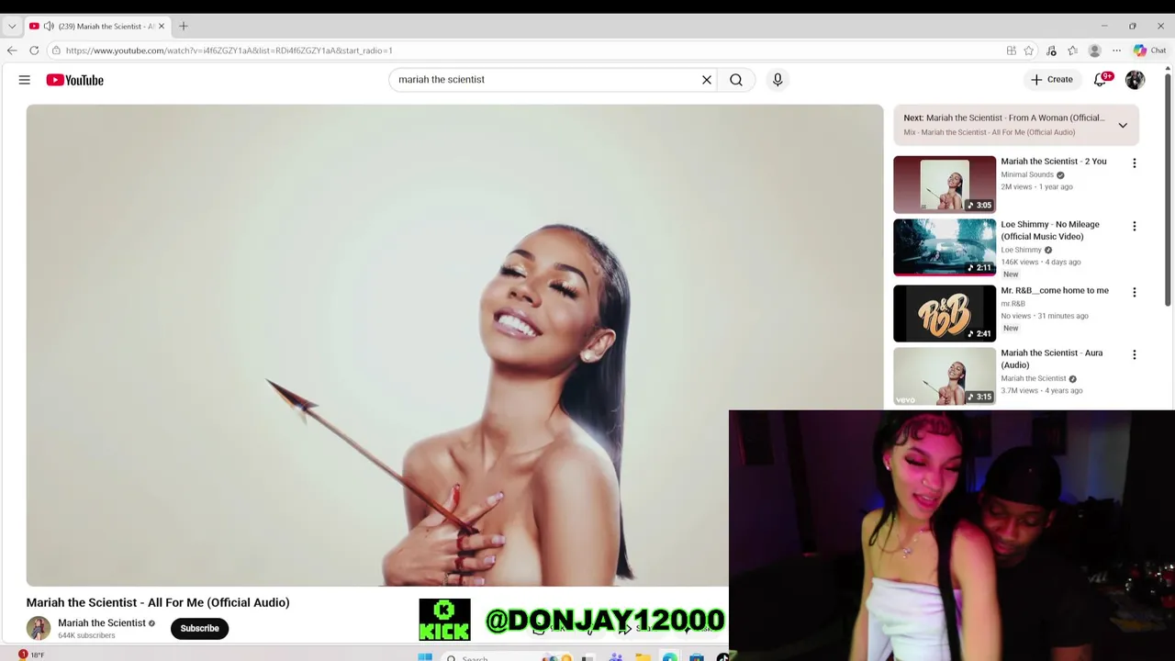
Task: Open the more options for '2 You'
Action: coord(1135,163)
